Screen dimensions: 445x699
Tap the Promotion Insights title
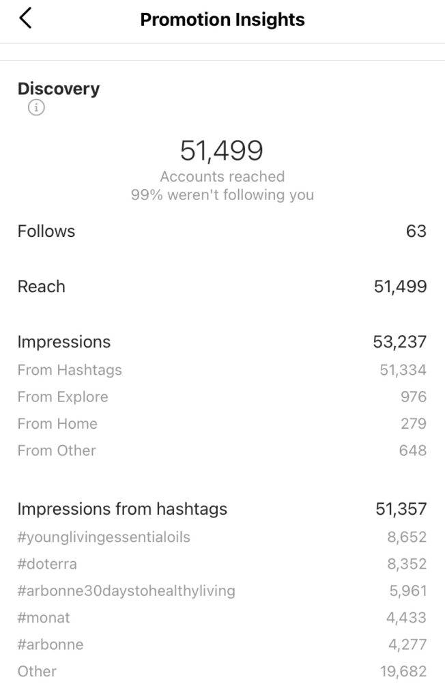click(222, 20)
